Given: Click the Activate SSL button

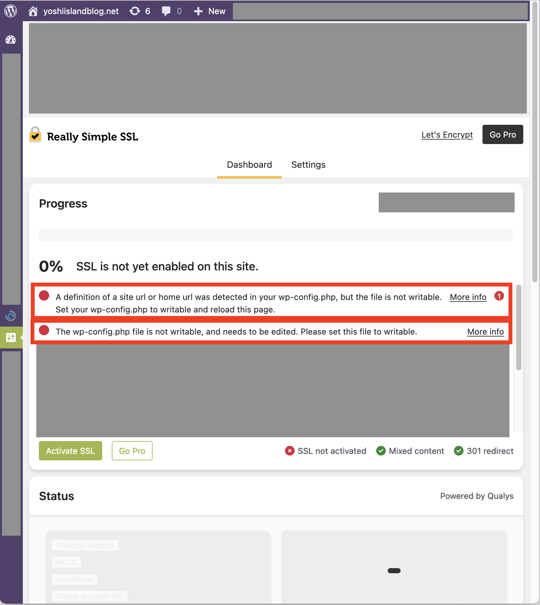Looking at the screenshot, I should point(70,451).
